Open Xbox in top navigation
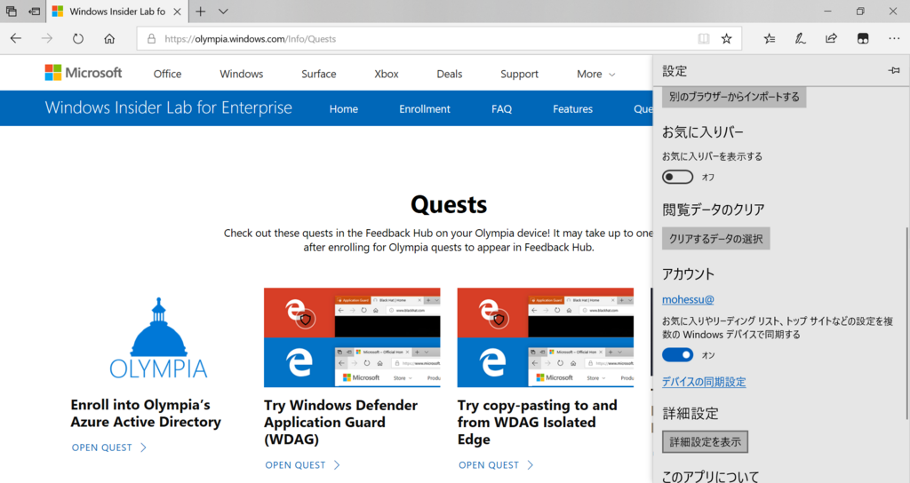The width and height of the screenshot is (910, 483). click(387, 75)
